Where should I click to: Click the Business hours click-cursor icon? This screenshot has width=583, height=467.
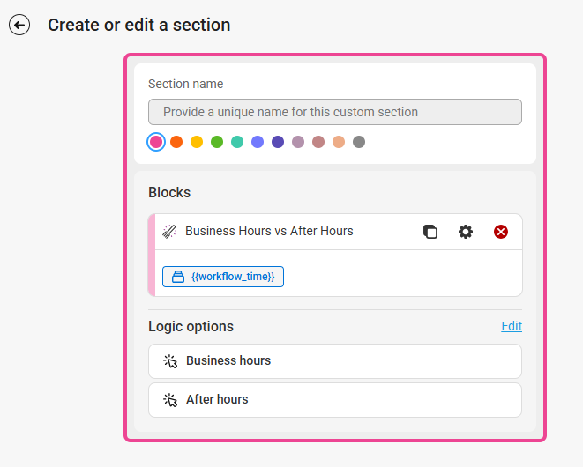coord(171,361)
